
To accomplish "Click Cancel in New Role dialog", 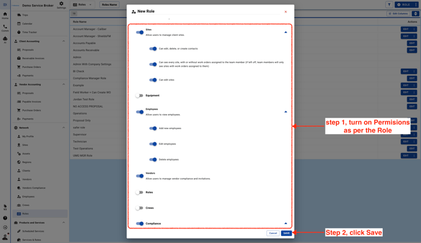I will (273, 233).
